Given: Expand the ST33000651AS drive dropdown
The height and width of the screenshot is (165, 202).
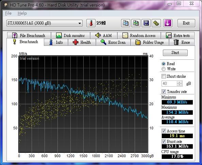Looking at the screenshot, I should pyautogui.click(x=45, y=23).
